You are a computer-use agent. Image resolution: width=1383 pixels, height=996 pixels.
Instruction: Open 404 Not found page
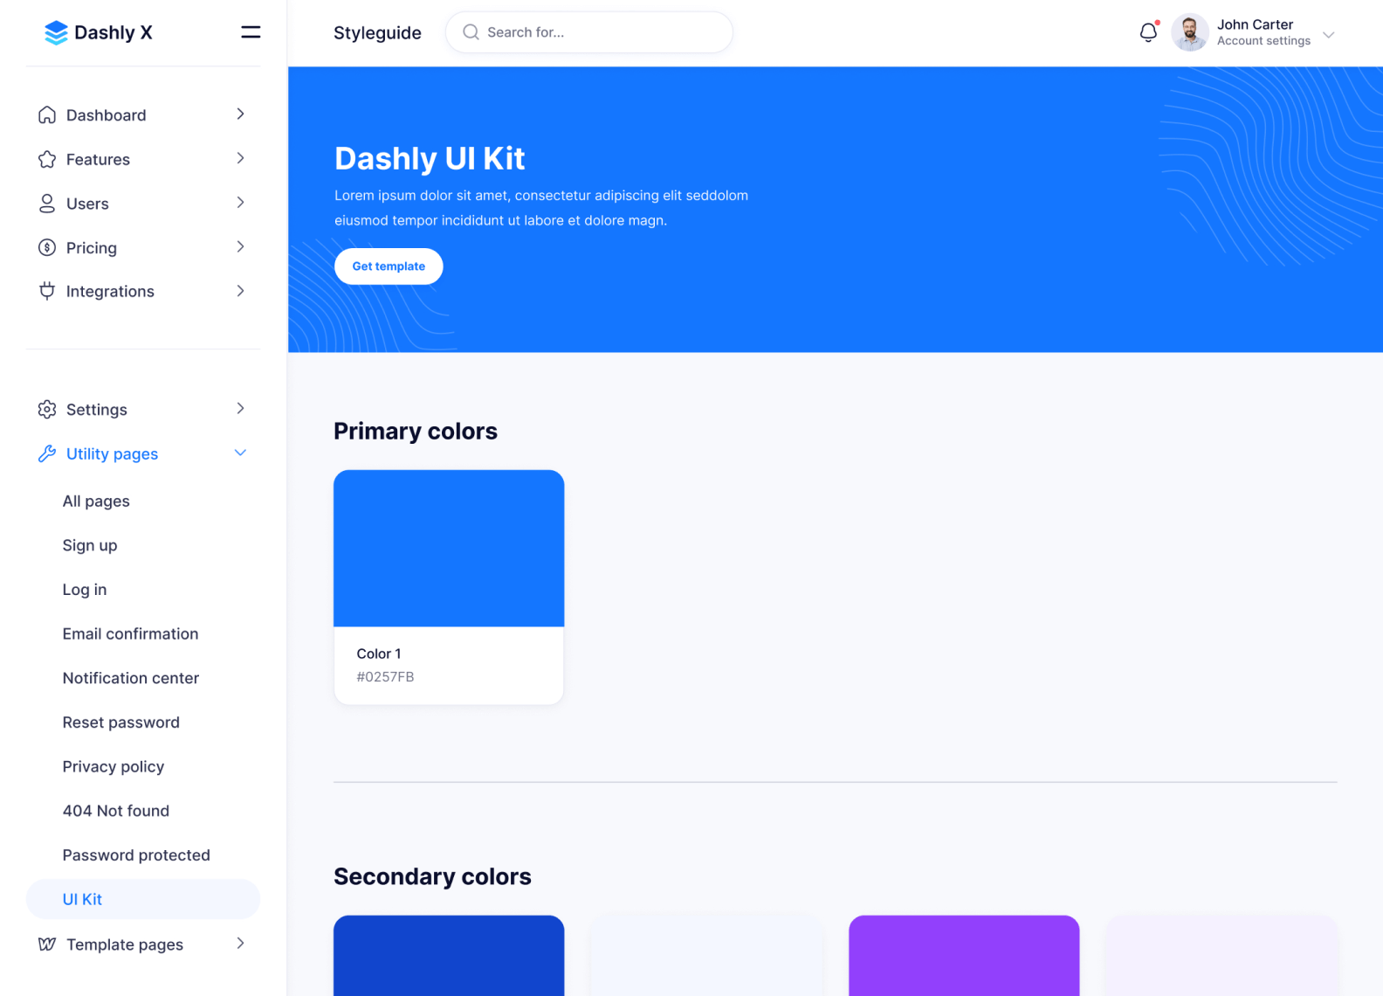coord(116,810)
